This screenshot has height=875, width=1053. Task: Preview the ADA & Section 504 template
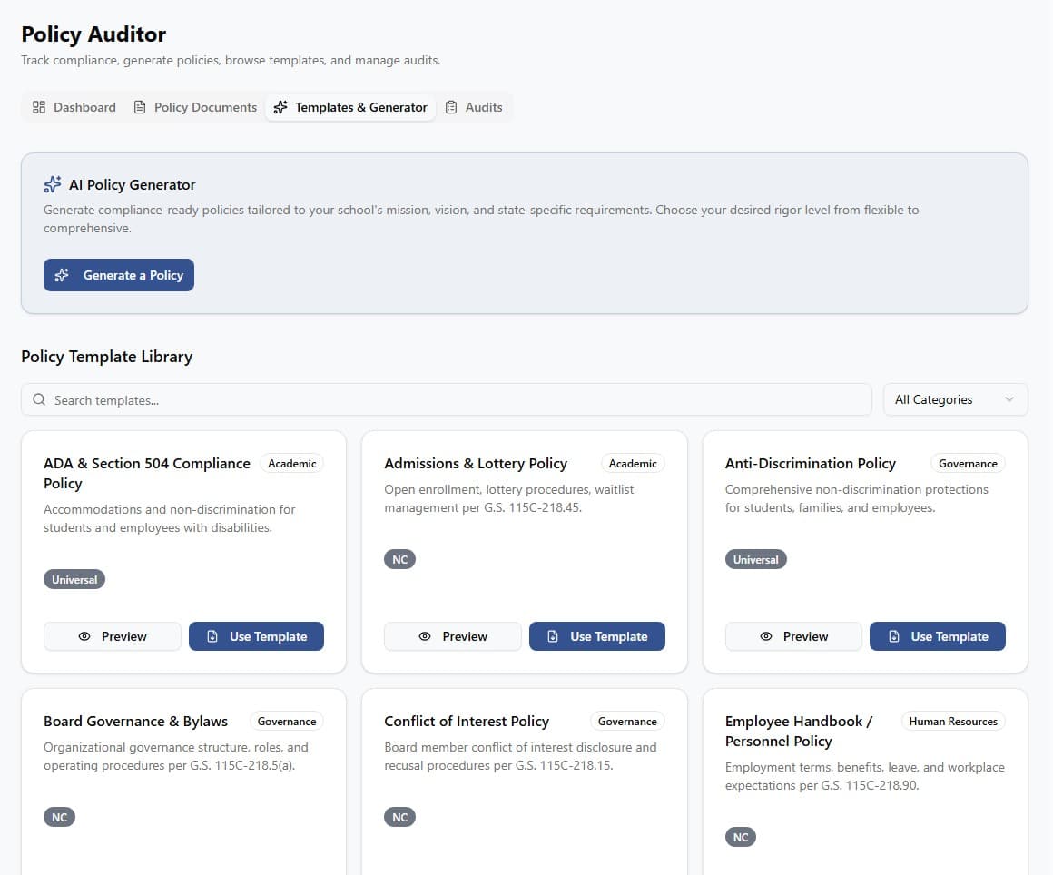113,636
